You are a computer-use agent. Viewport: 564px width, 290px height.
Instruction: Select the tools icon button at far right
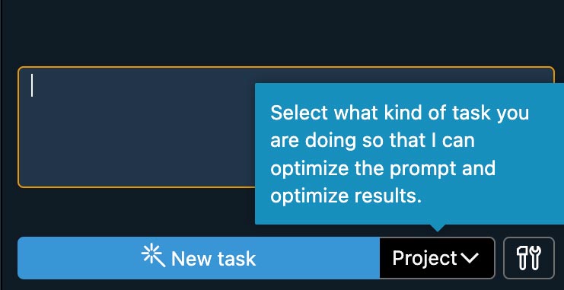[x=528, y=258]
